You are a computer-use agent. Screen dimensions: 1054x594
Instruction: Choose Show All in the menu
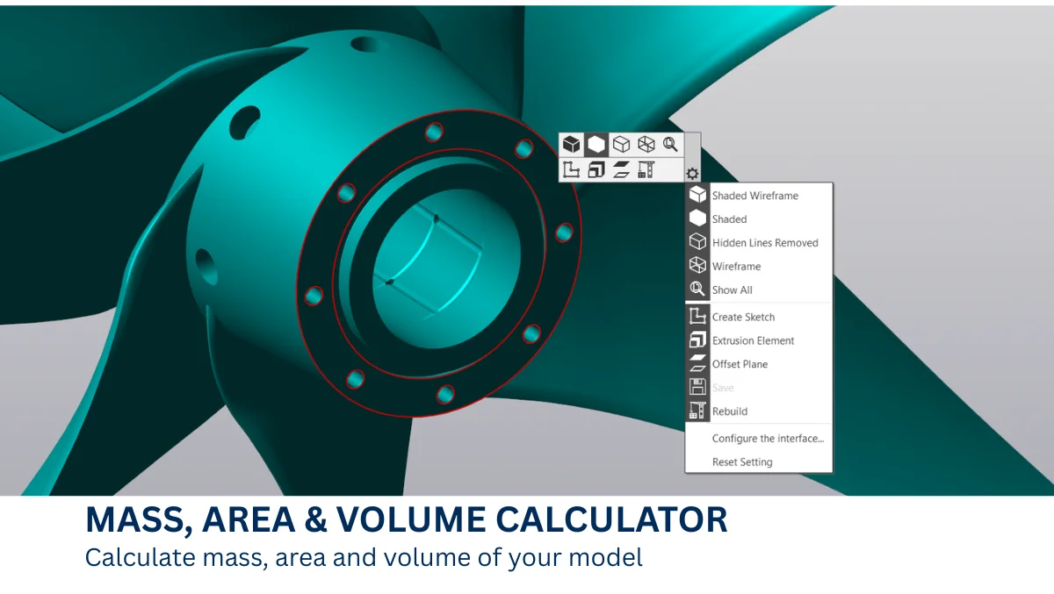pyautogui.click(x=758, y=290)
